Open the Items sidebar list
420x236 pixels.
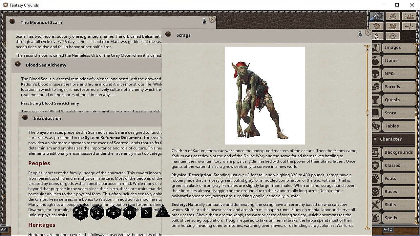399,61
